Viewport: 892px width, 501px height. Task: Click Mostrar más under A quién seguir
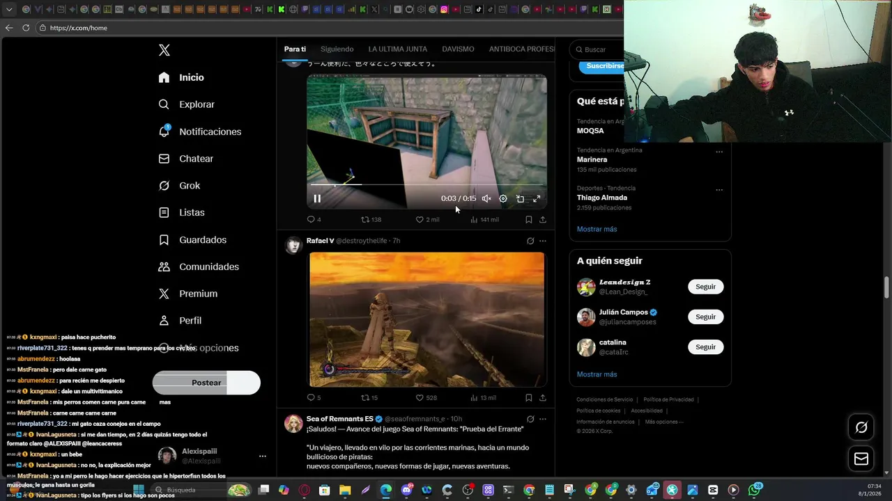click(597, 374)
